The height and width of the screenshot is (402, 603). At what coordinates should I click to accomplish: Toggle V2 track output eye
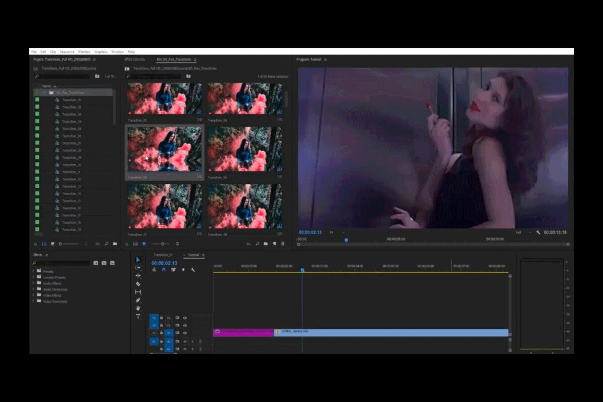coord(185,325)
